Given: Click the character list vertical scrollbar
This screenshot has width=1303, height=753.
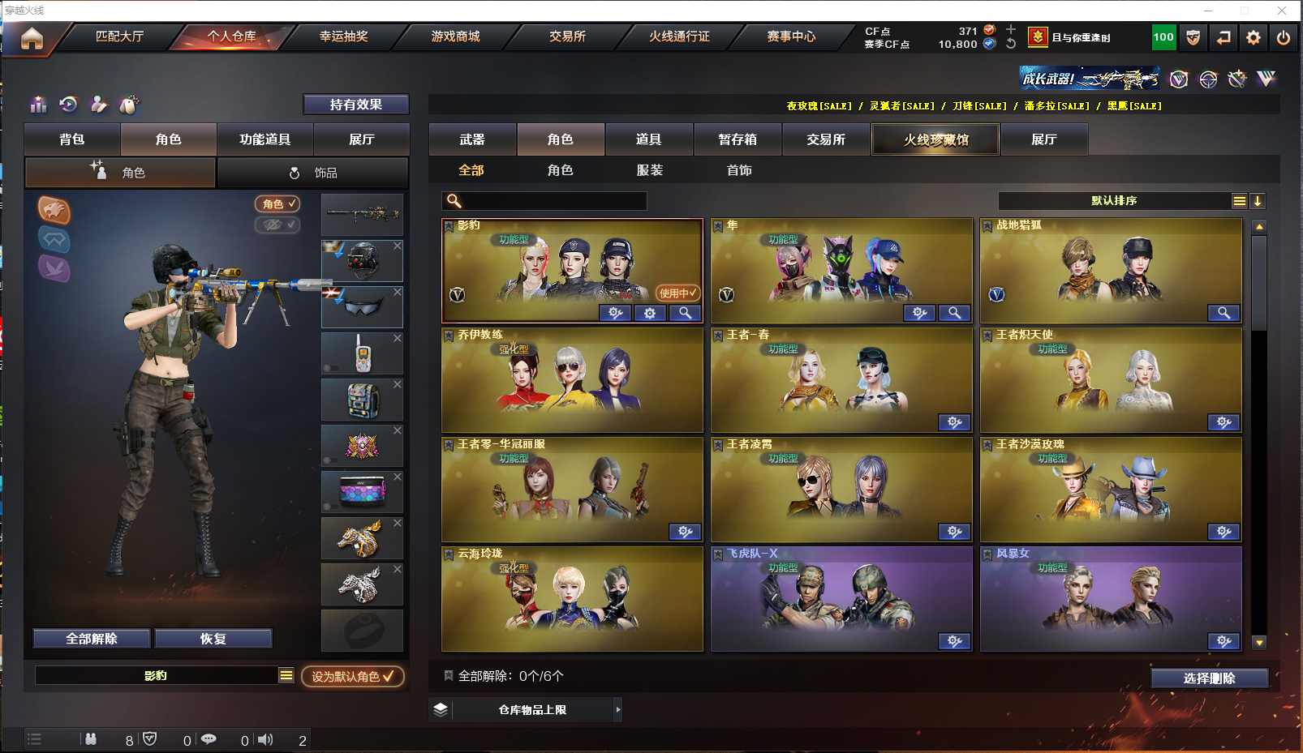Looking at the screenshot, I should click(1259, 434).
